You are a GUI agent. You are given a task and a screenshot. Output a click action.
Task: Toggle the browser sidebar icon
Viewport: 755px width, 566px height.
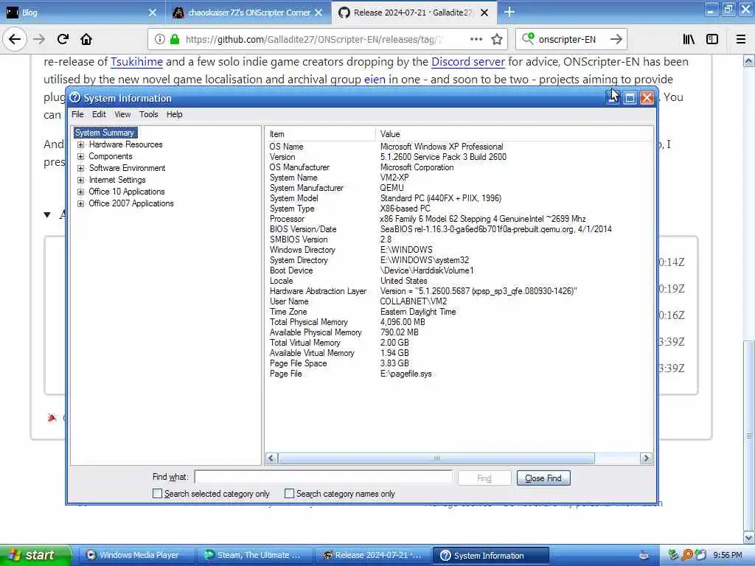tap(712, 40)
